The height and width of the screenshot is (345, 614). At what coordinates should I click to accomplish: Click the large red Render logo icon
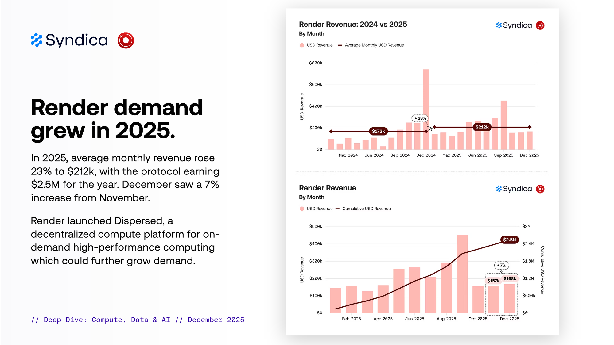point(126,40)
